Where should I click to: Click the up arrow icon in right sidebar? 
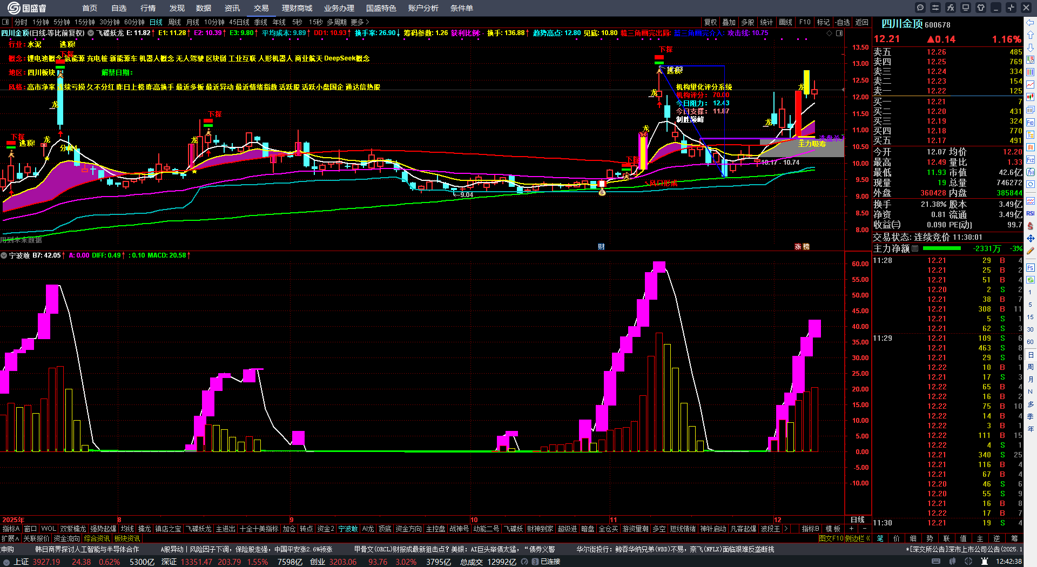coord(1031,35)
